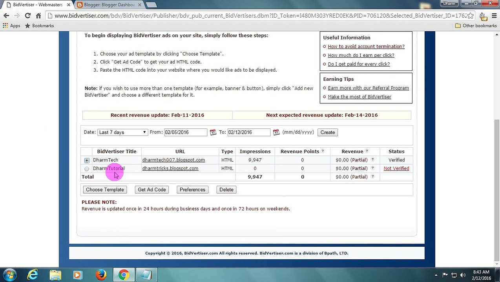Open the To date calendar picker
The height and width of the screenshot is (282, 500).
coord(276,132)
